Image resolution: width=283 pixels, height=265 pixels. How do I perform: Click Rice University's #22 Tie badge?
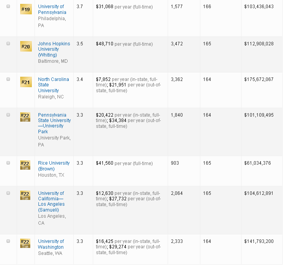25,165
